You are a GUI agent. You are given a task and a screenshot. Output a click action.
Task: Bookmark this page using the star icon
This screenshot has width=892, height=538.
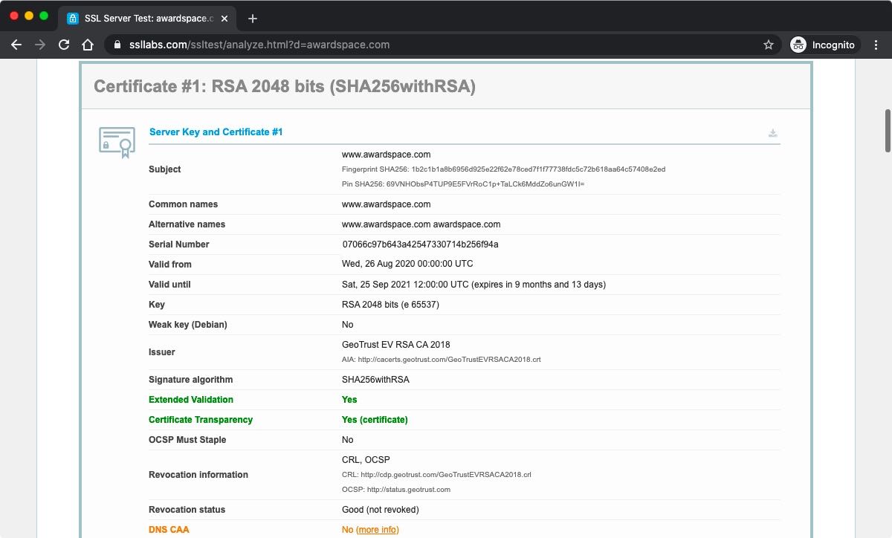[x=768, y=45]
